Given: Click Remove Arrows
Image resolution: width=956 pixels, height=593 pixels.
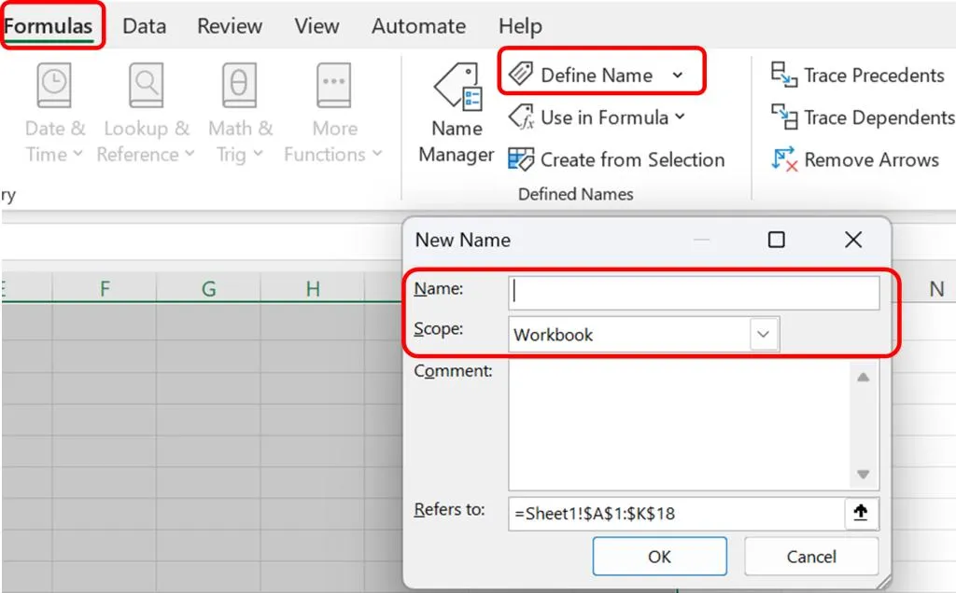Looking at the screenshot, I should coord(855,159).
